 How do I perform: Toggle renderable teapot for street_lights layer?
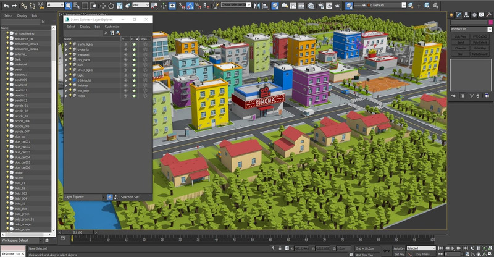click(134, 70)
